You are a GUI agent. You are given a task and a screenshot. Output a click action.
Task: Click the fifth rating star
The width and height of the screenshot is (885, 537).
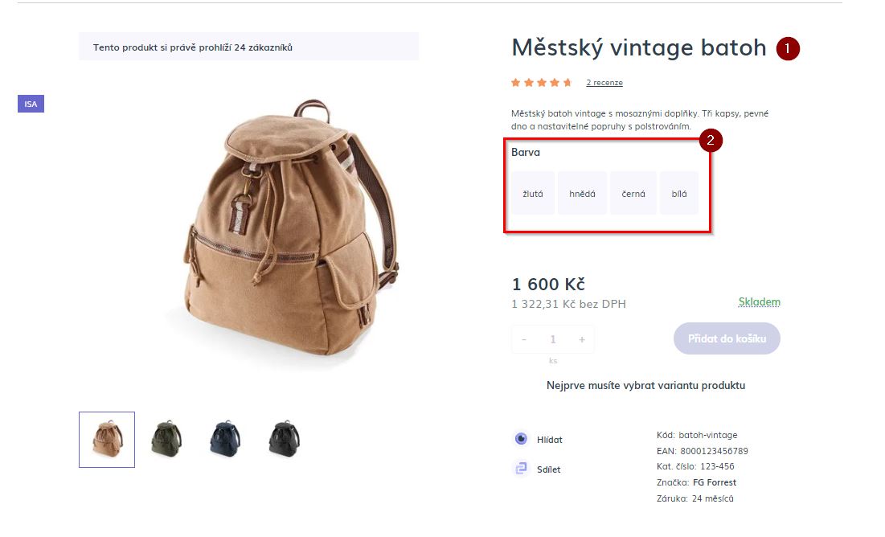click(x=567, y=82)
